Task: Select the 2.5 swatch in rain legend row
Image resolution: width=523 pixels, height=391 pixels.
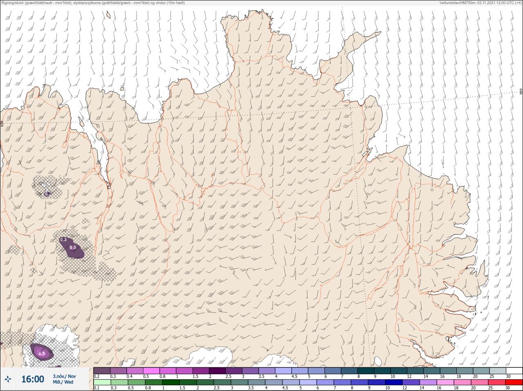Action: [x=222, y=382]
